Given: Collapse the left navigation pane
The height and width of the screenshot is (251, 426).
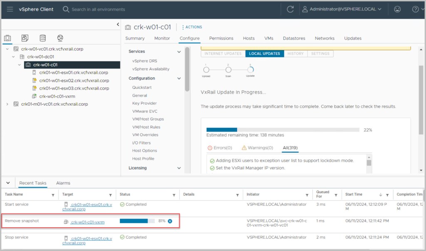Looking at the screenshot, I should [118, 25].
